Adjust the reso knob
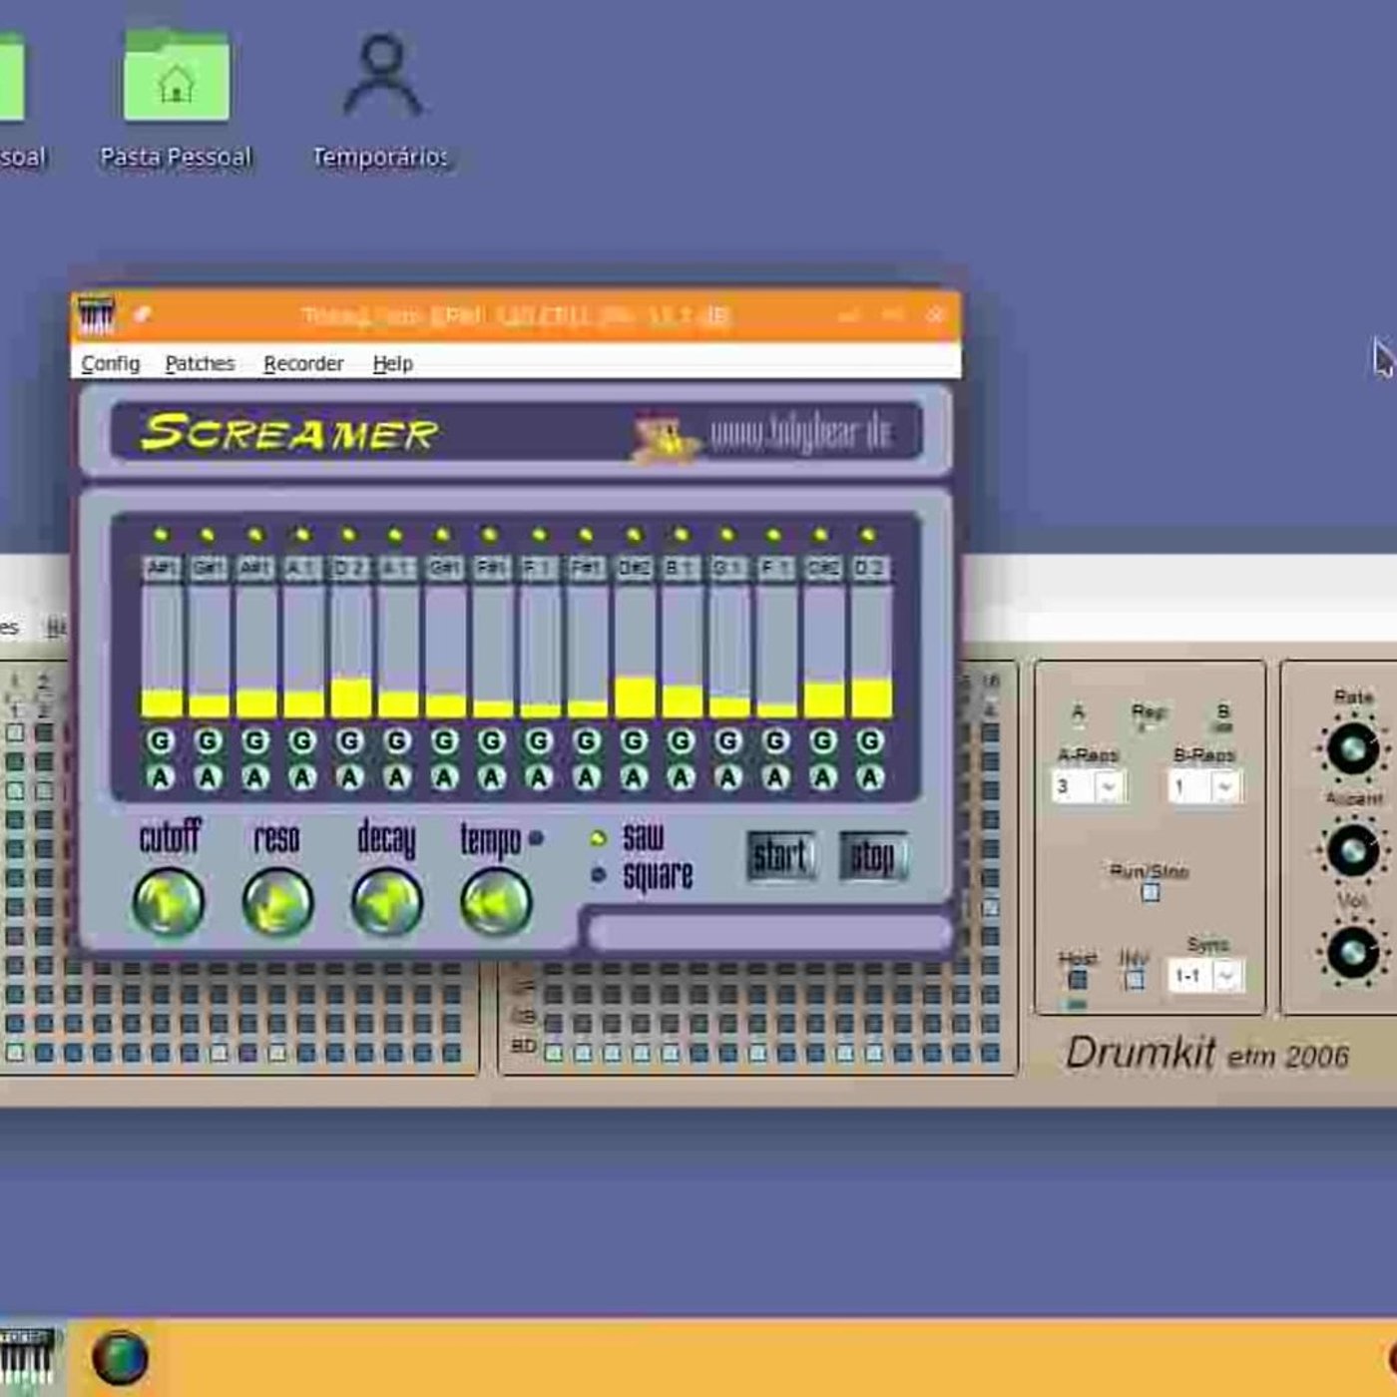The image size is (1397, 1397). [277, 902]
